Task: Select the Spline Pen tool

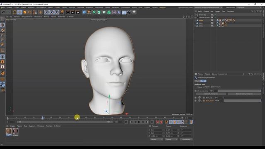Action: click(x=89, y=12)
